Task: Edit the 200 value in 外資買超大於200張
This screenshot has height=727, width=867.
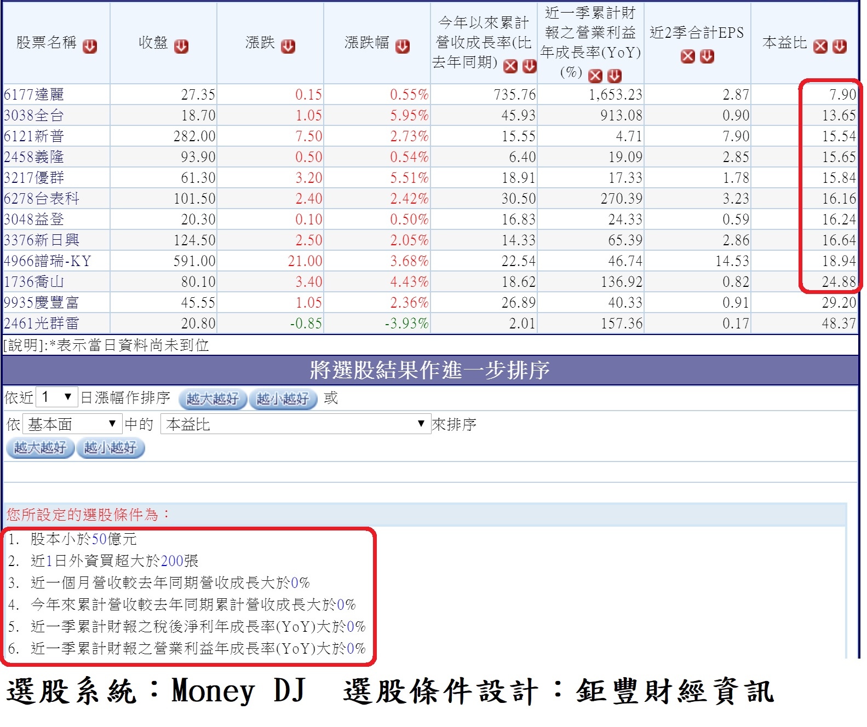Action: (x=172, y=561)
